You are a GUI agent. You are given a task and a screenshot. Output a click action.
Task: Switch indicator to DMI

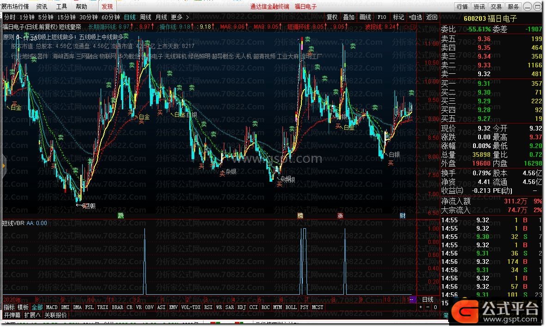point(65,307)
